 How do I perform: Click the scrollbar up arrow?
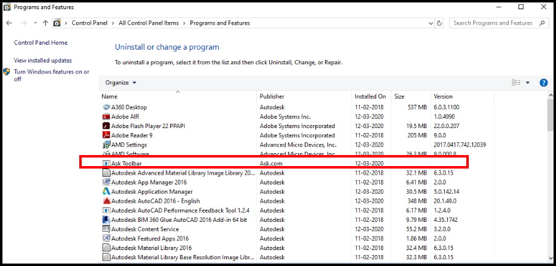[550, 95]
